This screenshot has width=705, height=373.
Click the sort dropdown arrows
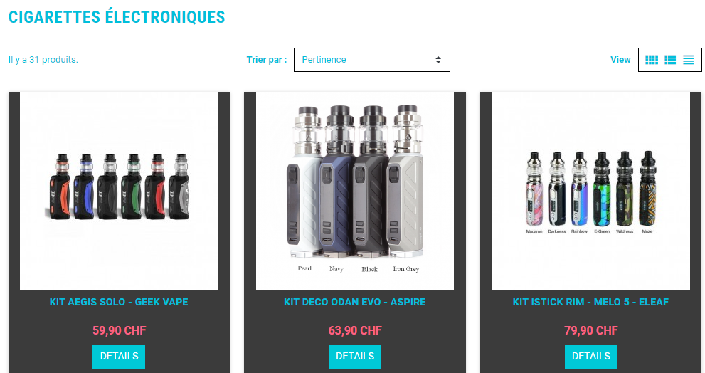(438, 60)
